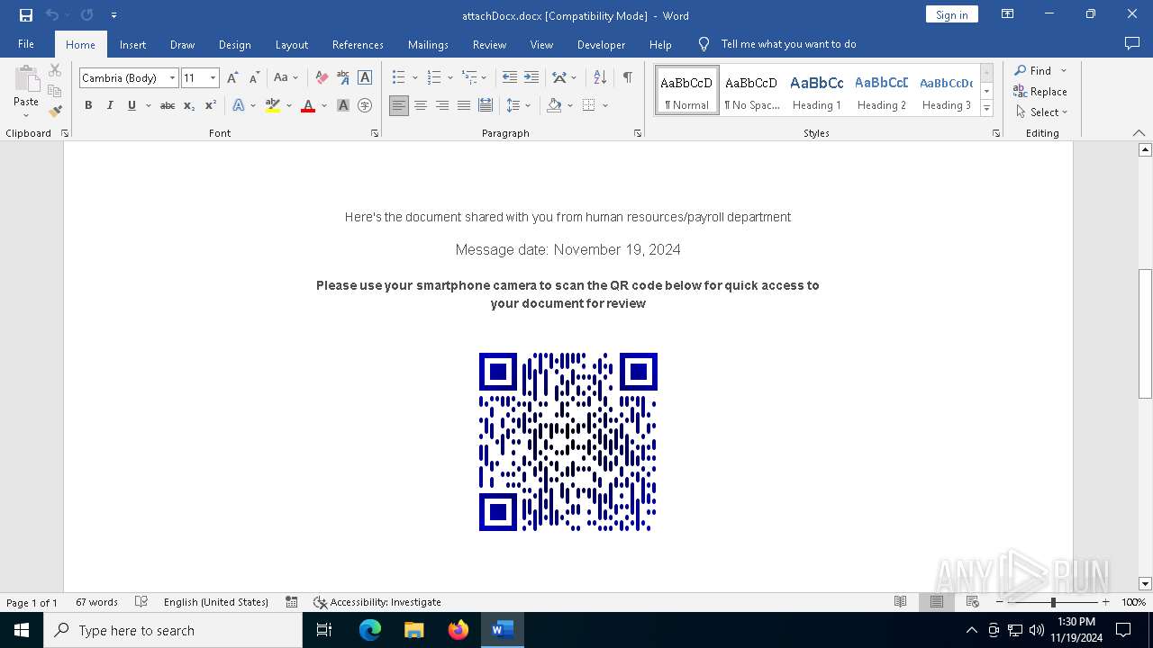The height and width of the screenshot is (648, 1153).
Task: Click the macro recording status icon
Action: (x=291, y=602)
